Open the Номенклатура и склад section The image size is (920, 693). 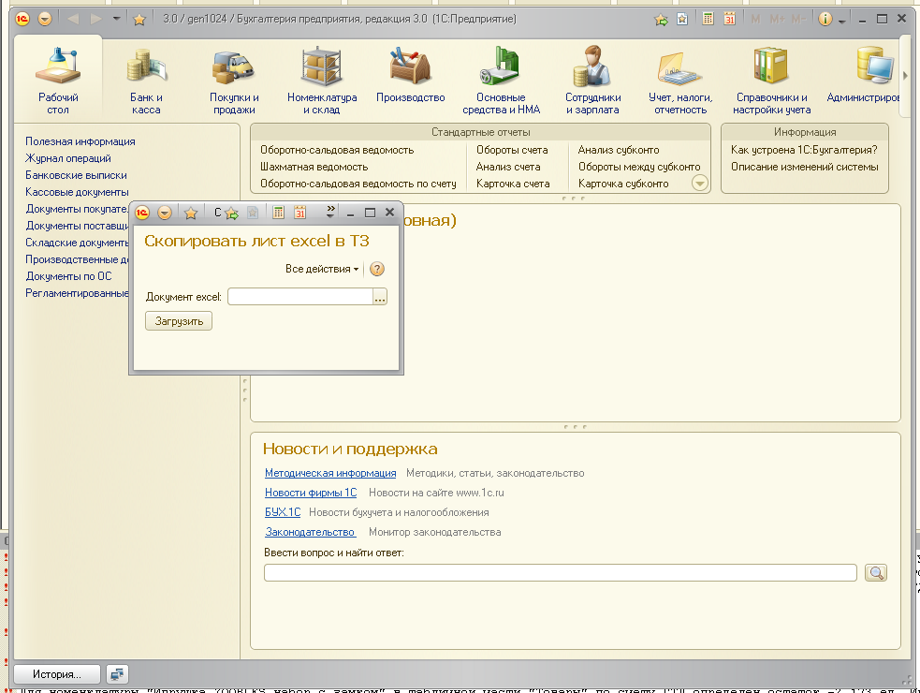pos(322,80)
